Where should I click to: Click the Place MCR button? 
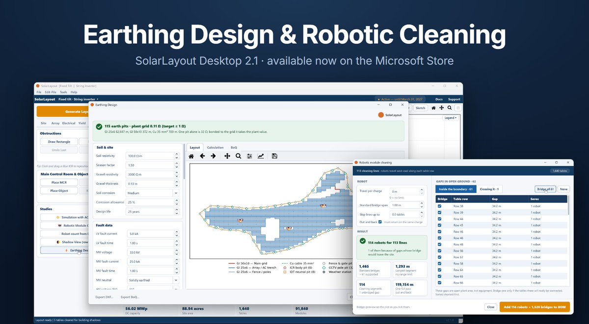coord(59,182)
